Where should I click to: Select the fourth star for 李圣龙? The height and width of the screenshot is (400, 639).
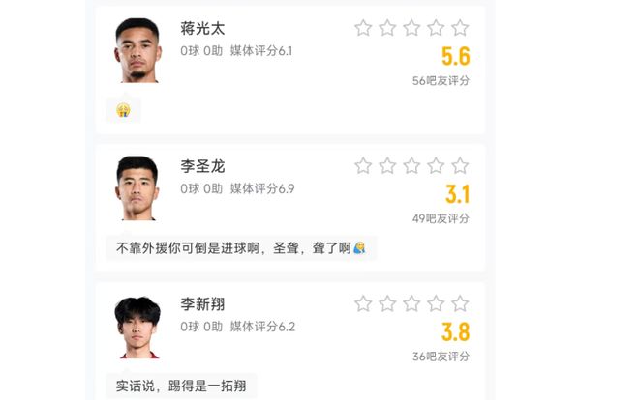(x=436, y=165)
